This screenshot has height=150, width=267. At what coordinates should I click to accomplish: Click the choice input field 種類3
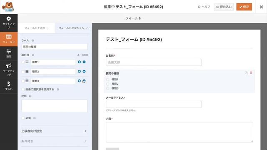53,81
